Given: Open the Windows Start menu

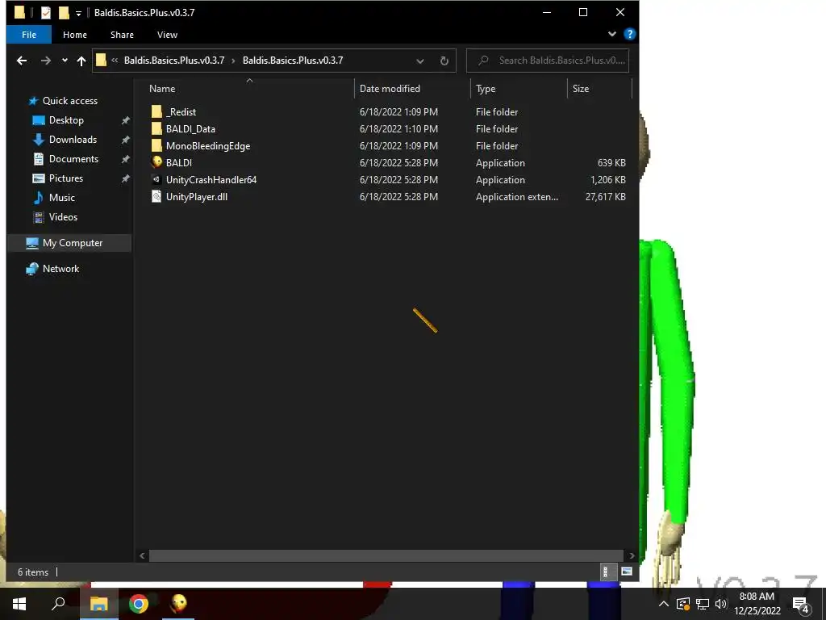Looking at the screenshot, I should 19,604.
